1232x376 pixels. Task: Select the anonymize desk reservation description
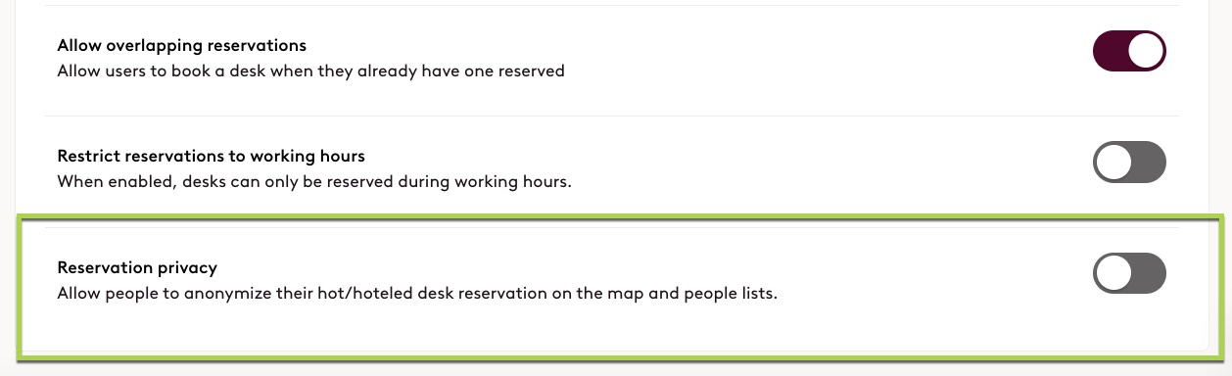tap(417, 294)
